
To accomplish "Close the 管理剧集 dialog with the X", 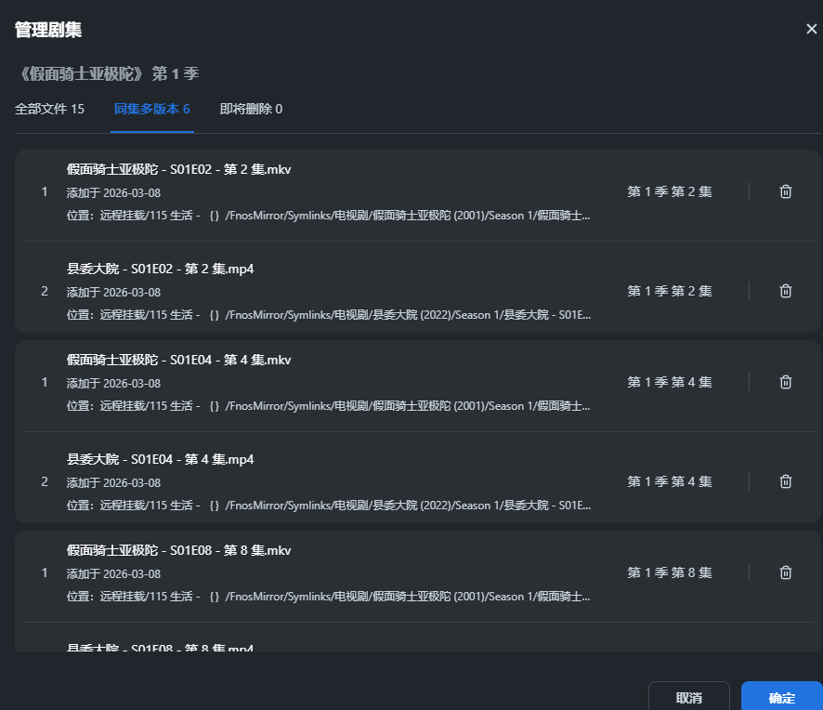I will pos(812,28).
